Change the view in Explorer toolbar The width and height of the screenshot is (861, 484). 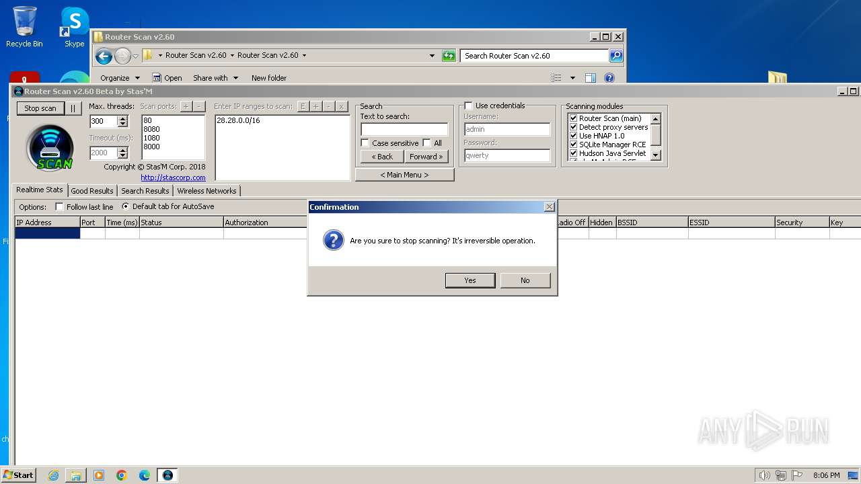[x=556, y=78]
